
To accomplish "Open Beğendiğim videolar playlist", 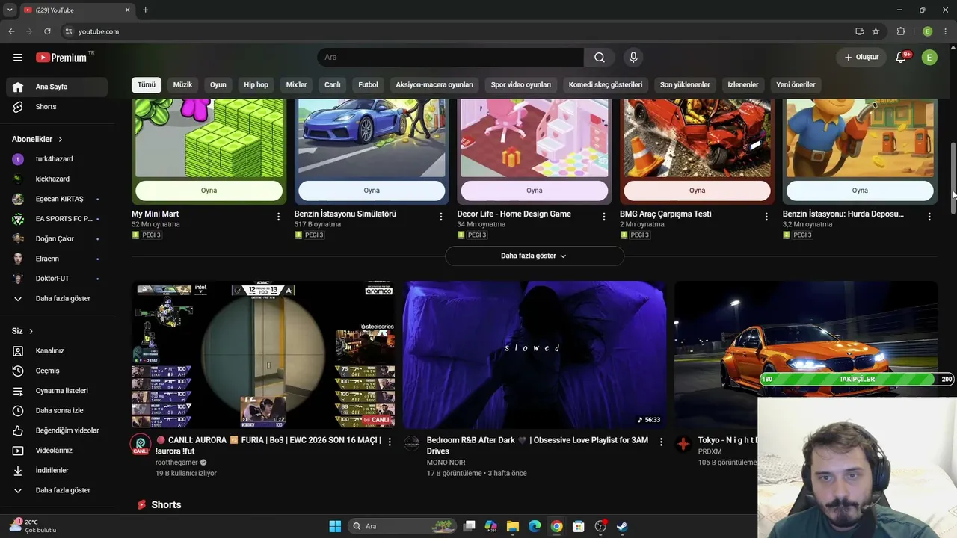I will [57, 430].
